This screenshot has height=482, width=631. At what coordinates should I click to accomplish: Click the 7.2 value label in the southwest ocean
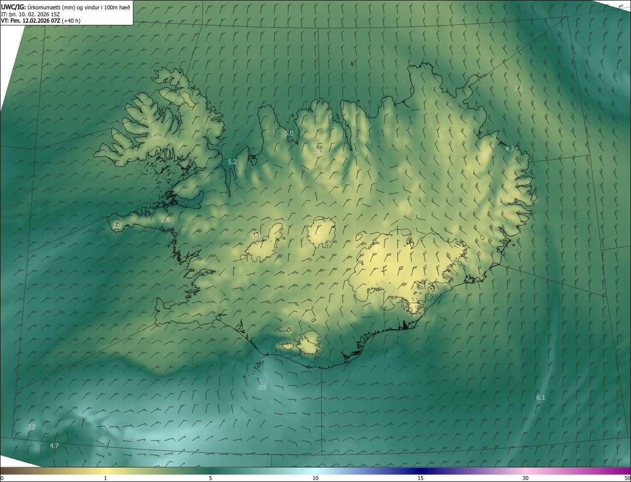click(x=31, y=427)
